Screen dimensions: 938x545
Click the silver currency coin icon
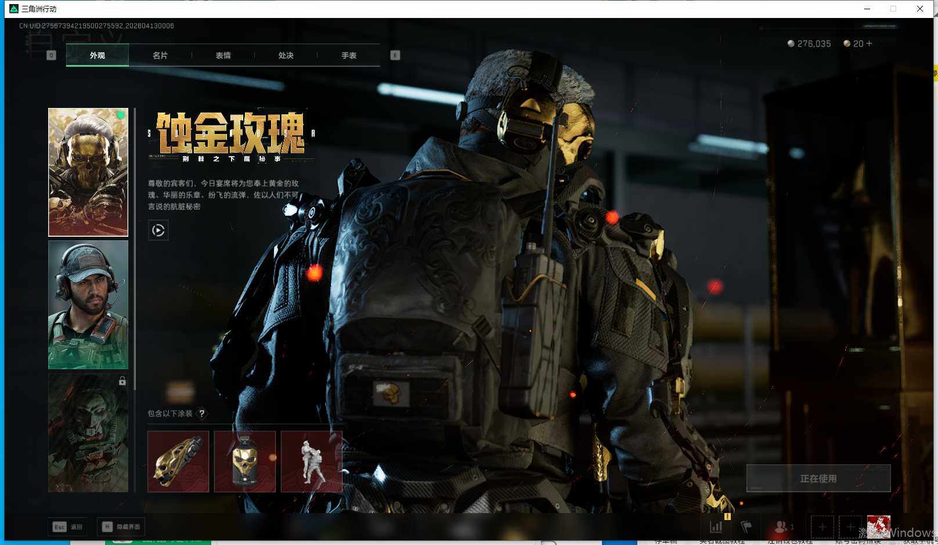coord(791,44)
